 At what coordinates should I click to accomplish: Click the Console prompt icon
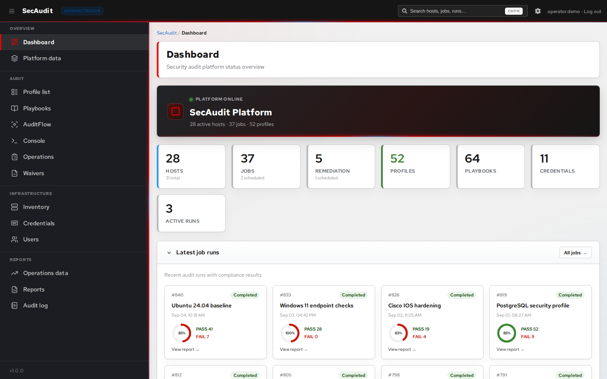pyautogui.click(x=14, y=141)
